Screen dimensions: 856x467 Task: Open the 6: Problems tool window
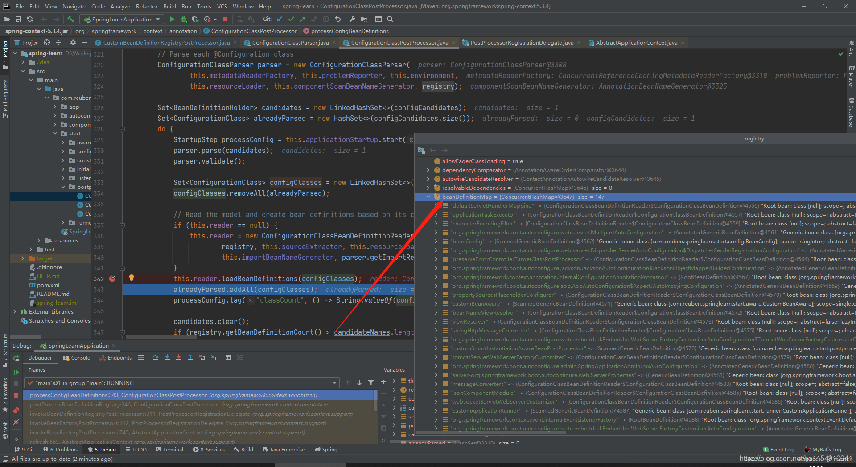pyautogui.click(x=61, y=449)
